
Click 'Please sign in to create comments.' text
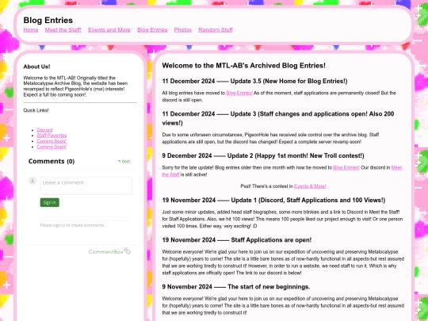[x=72, y=225]
